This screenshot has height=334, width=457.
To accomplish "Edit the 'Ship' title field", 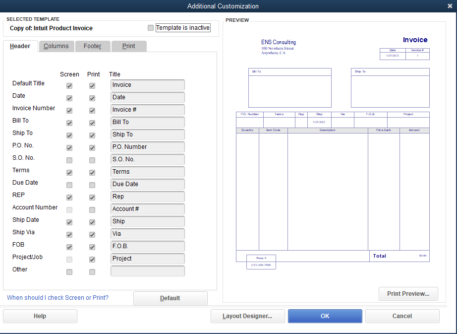I will pyautogui.click(x=148, y=221).
